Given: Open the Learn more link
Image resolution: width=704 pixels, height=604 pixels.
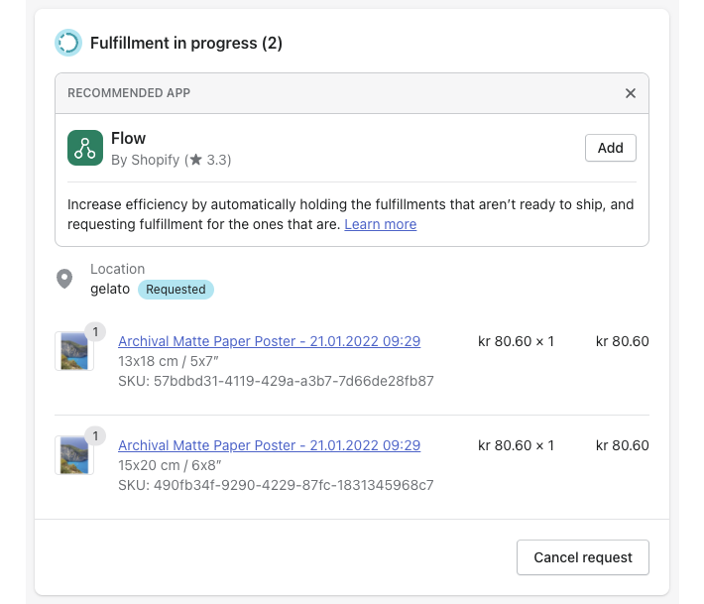Looking at the screenshot, I should tap(381, 224).
